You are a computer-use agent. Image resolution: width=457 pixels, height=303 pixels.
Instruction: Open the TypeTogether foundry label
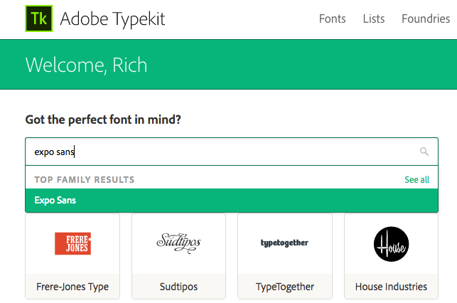coord(285,287)
